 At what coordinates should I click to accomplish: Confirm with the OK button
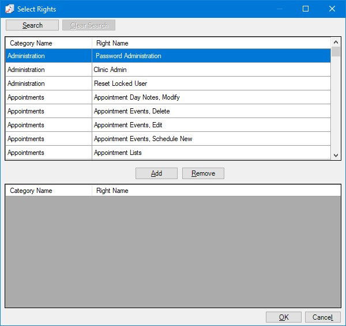point(283,317)
